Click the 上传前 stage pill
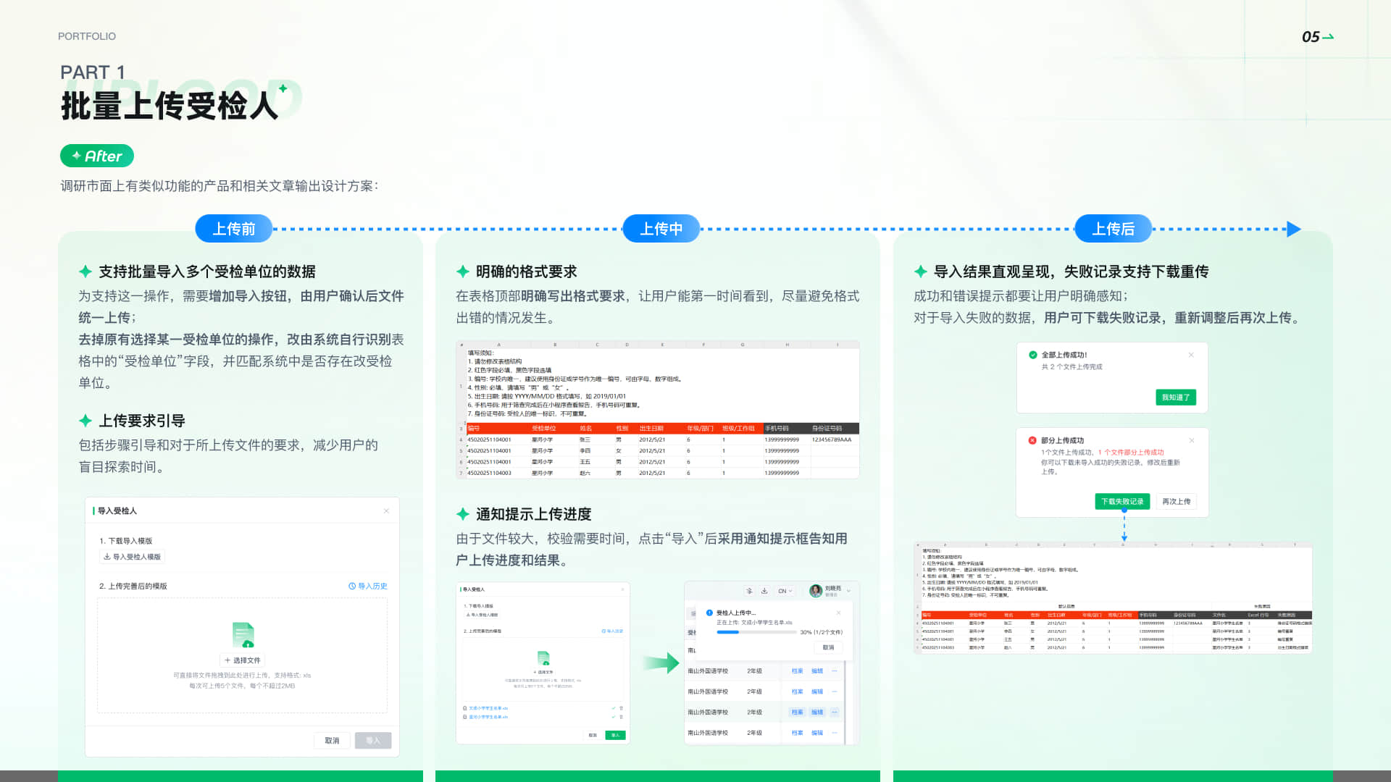Viewport: 1391px width, 782px height. pos(234,229)
